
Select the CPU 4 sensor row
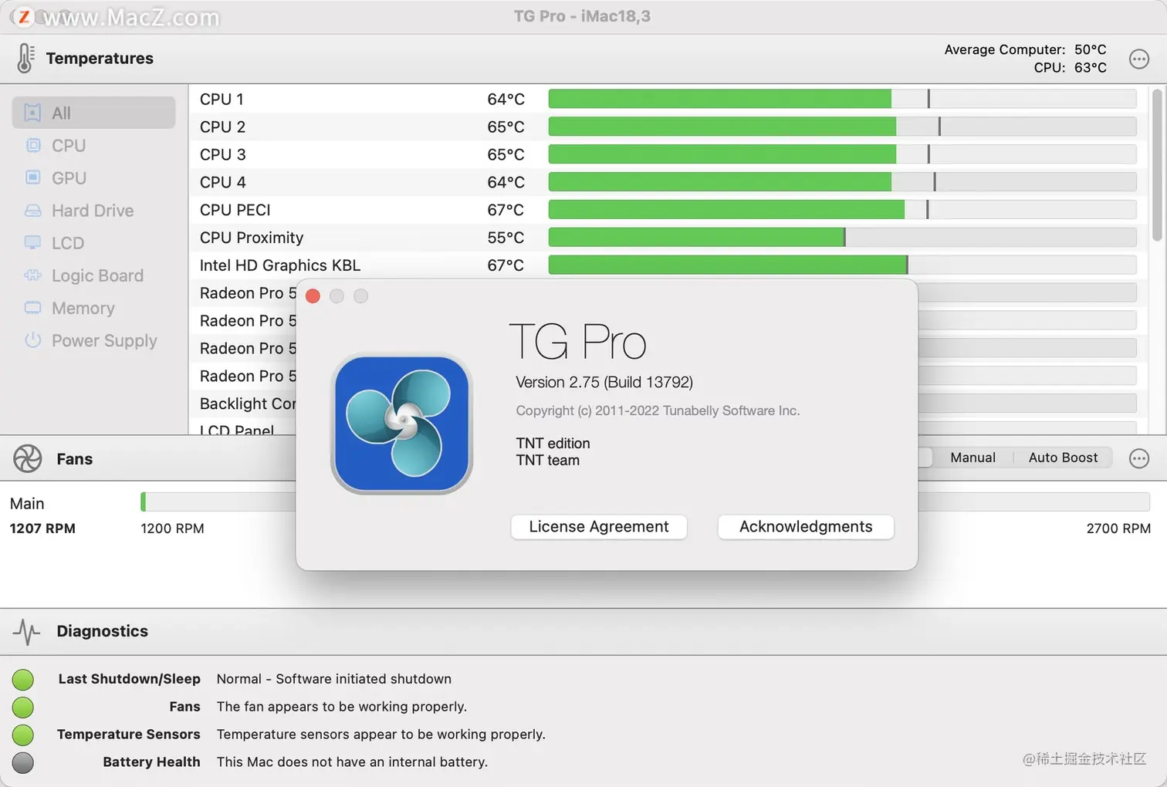668,182
